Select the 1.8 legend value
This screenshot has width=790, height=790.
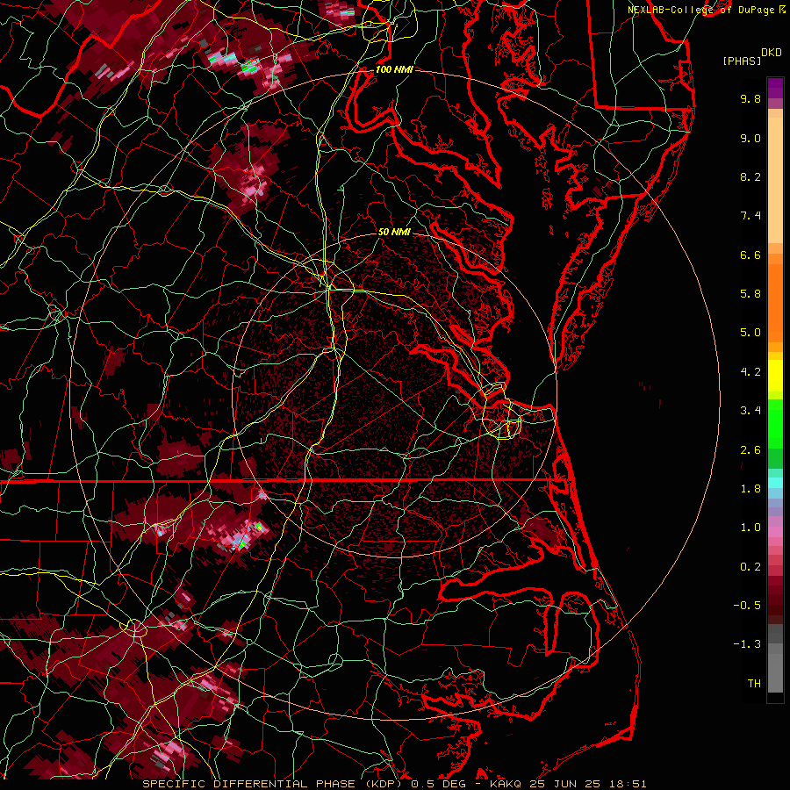[750, 489]
